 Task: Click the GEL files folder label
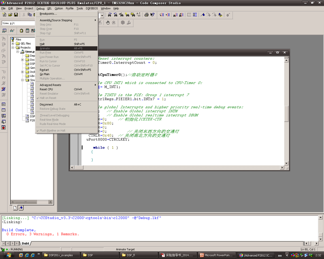click(x=26, y=43)
